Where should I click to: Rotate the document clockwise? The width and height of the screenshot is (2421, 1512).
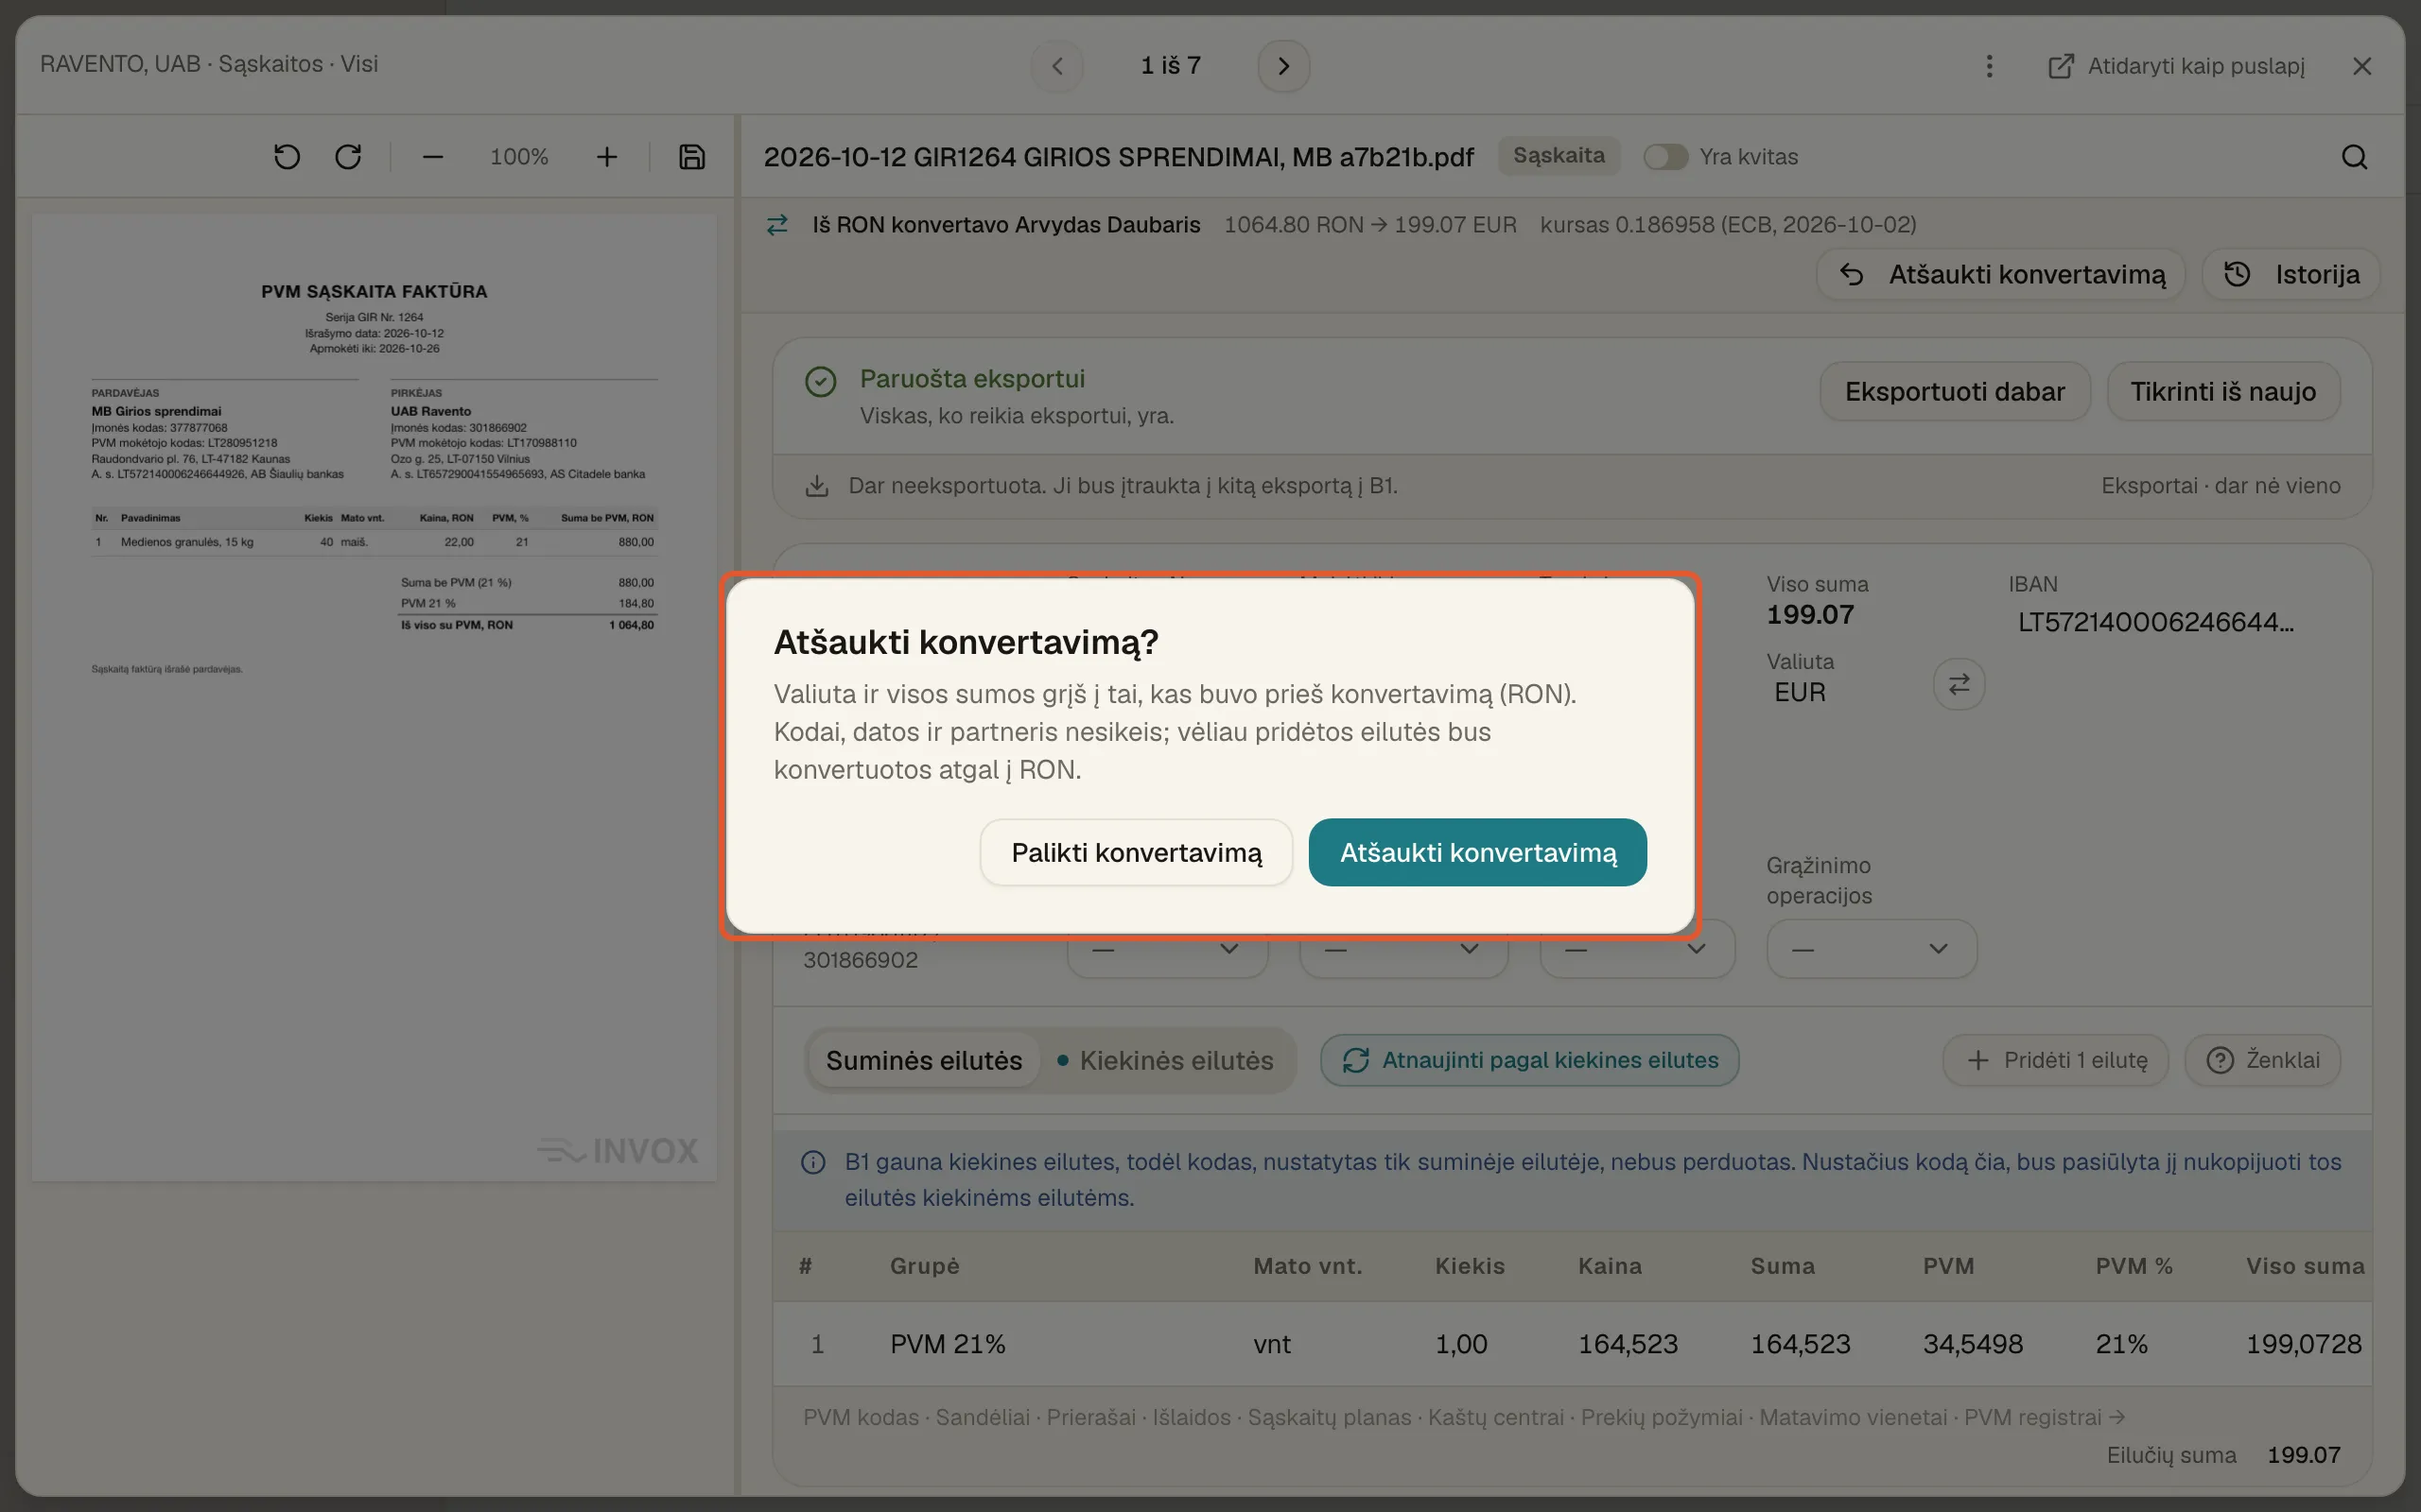[348, 157]
